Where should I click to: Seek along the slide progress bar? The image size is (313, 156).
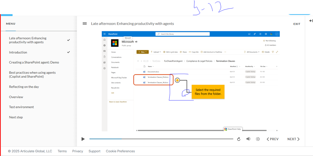161,139
